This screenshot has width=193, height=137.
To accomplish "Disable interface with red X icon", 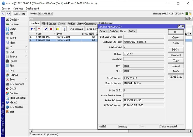I will (51, 29).
